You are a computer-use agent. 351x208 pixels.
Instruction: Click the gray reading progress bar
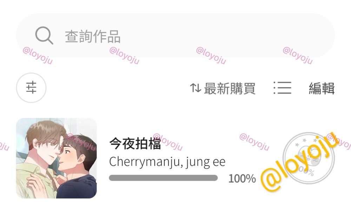click(x=164, y=178)
